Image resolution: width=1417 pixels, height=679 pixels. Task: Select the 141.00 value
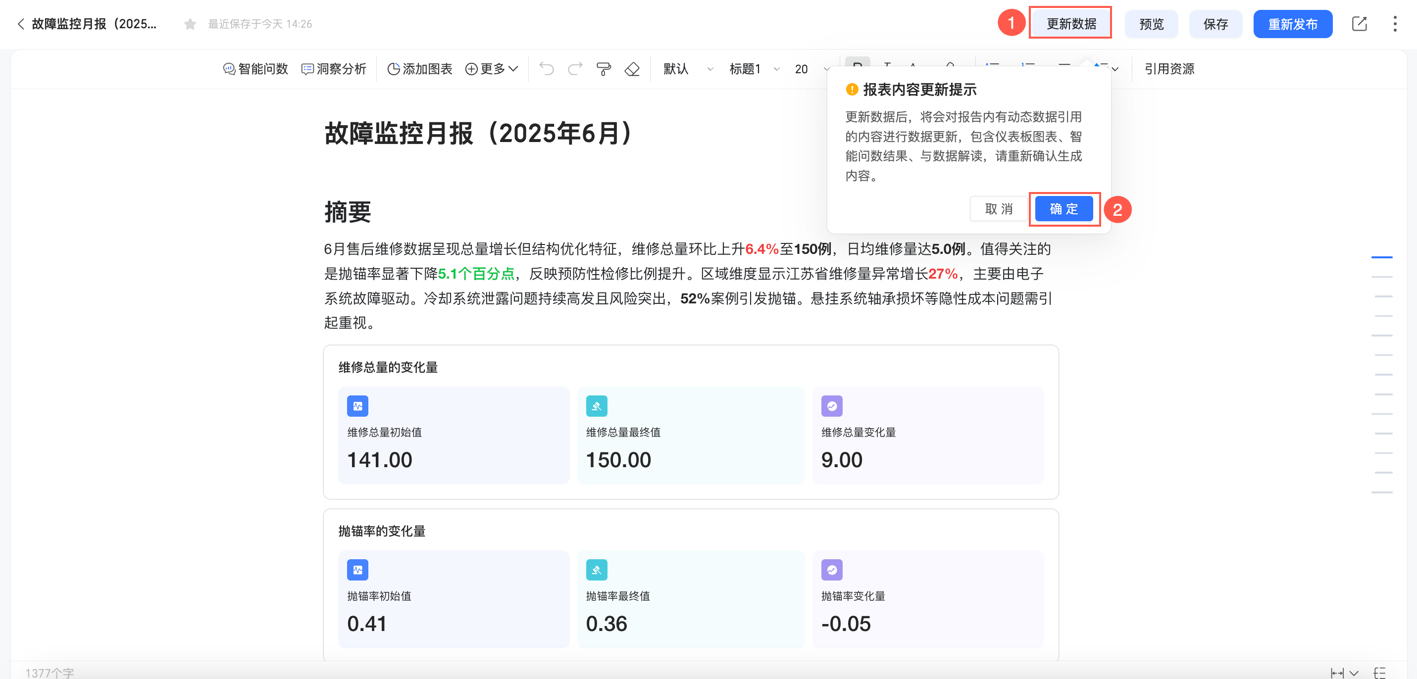[380, 460]
